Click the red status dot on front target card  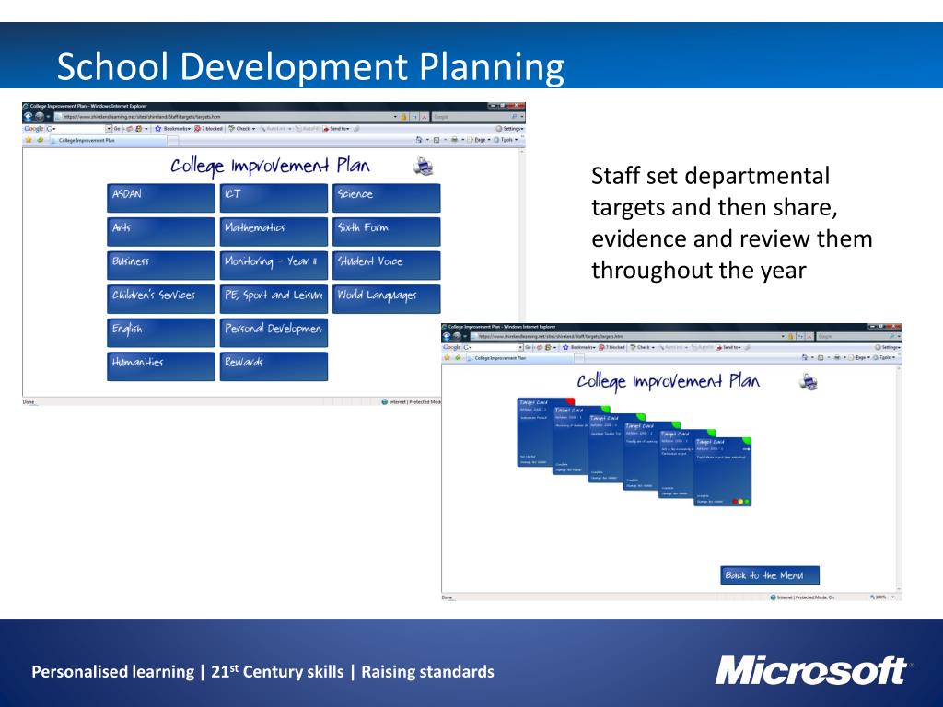click(x=734, y=502)
